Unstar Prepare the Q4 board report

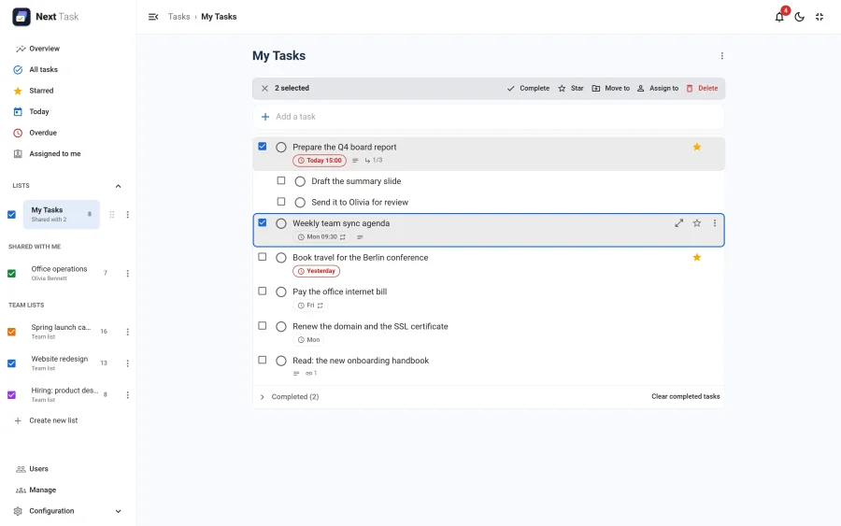pyautogui.click(x=697, y=147)
